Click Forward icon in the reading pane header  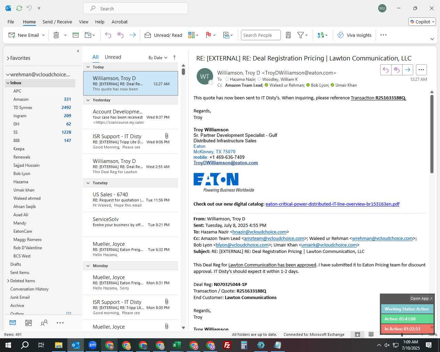click(x=408, y=70)
